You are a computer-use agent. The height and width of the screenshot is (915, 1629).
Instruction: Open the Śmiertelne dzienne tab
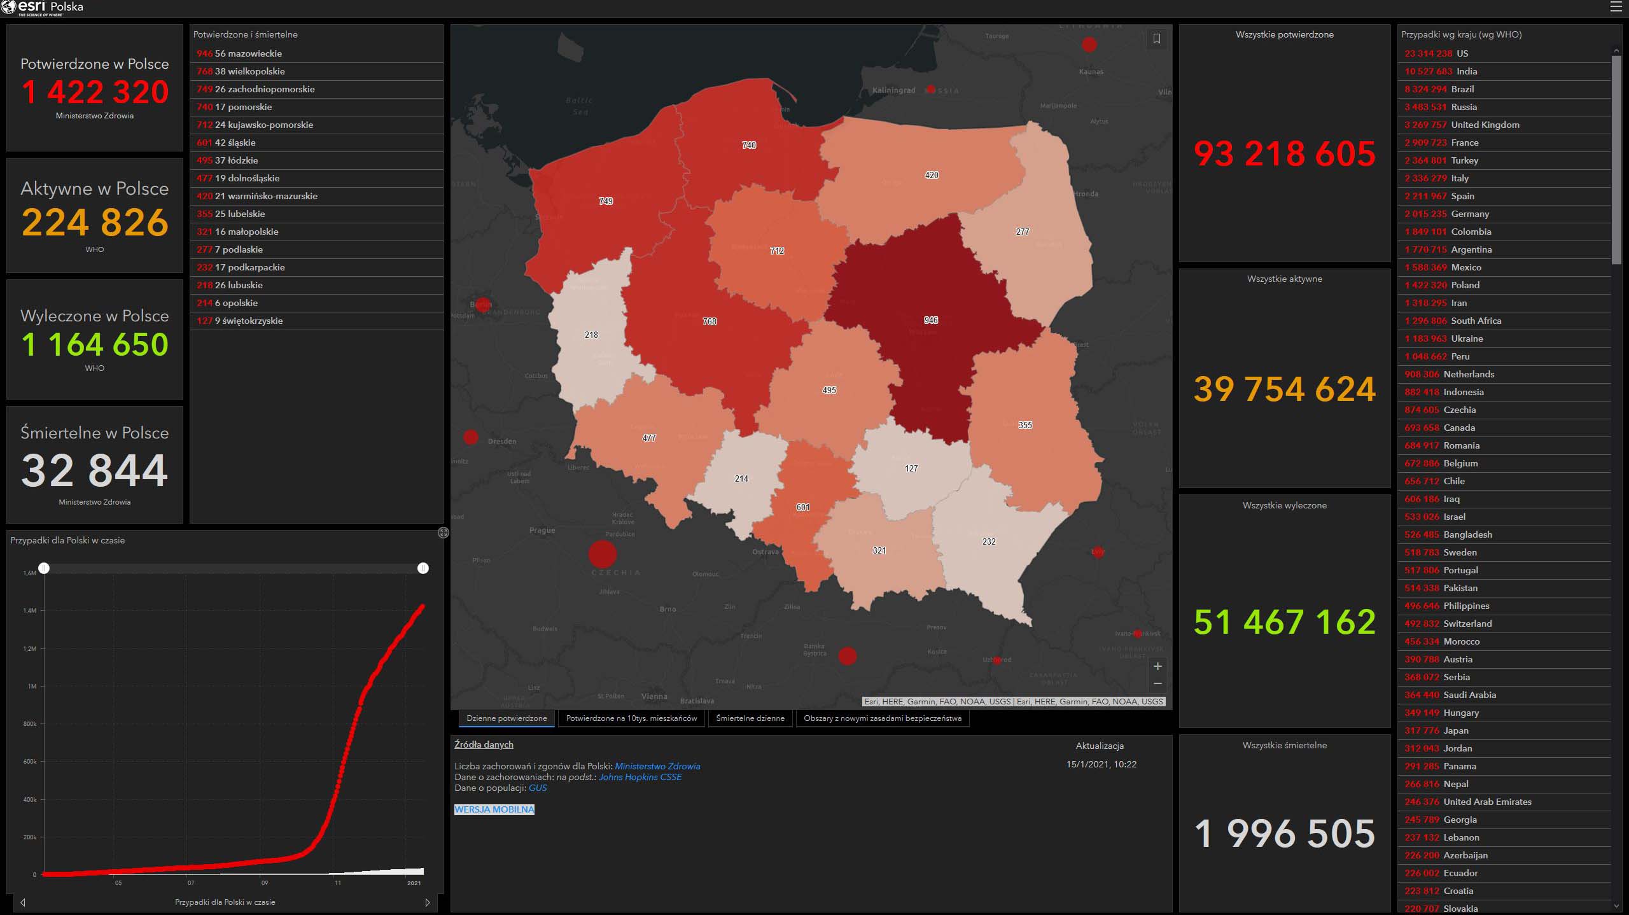pyautogui.click(x=750, y=718)
